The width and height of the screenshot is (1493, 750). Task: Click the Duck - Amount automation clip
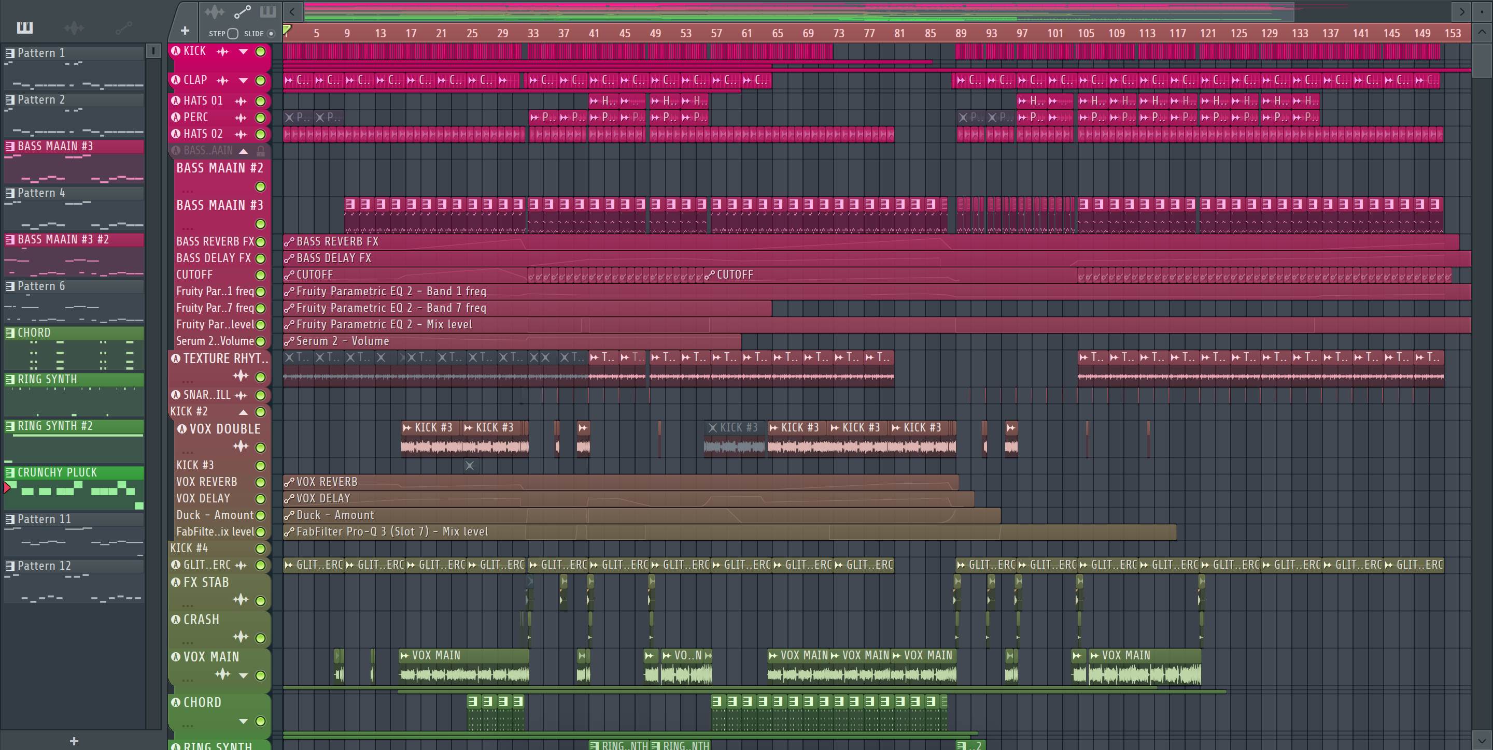[642, 515]
